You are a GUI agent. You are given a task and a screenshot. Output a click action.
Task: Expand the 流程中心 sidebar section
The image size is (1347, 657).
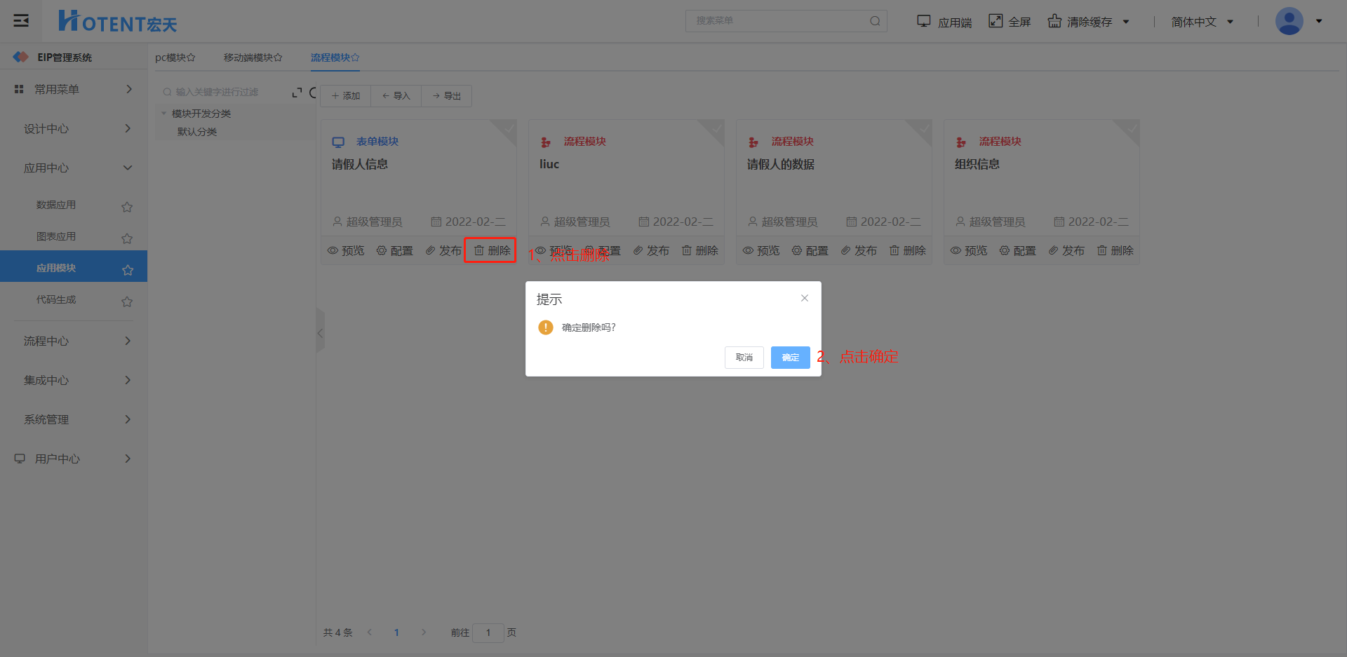click(x=74, y=341)
